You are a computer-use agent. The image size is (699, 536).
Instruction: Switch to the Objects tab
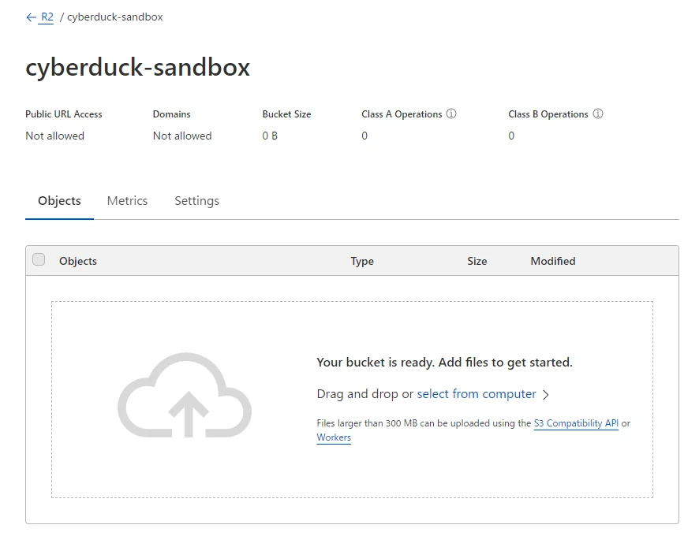click(x=59, y=201)
